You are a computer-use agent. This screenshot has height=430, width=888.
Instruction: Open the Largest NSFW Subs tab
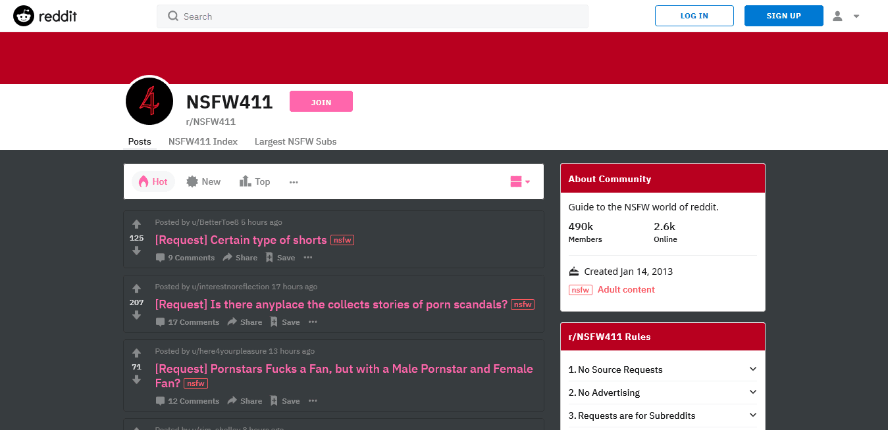click(296, 141)
